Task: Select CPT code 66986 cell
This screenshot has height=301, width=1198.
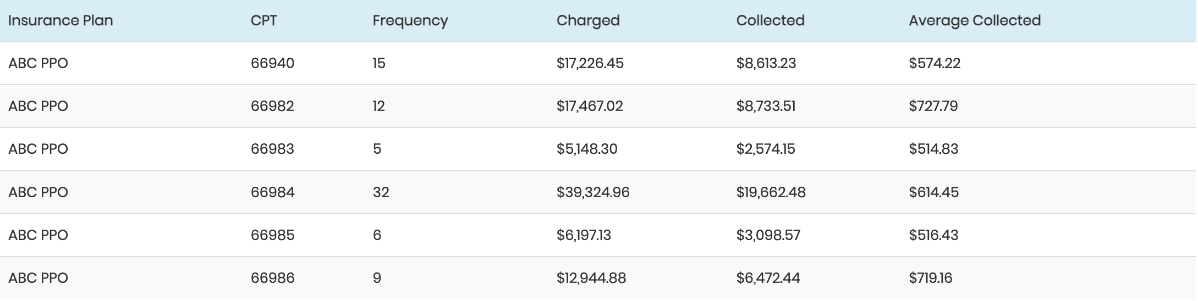Action: [272, 278]
